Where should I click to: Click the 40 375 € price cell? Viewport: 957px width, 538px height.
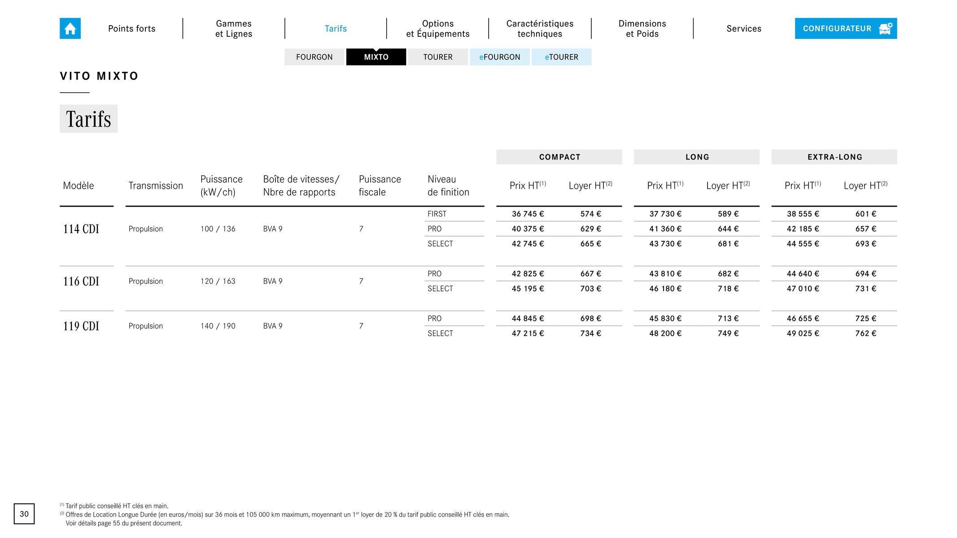click(528, 229)
